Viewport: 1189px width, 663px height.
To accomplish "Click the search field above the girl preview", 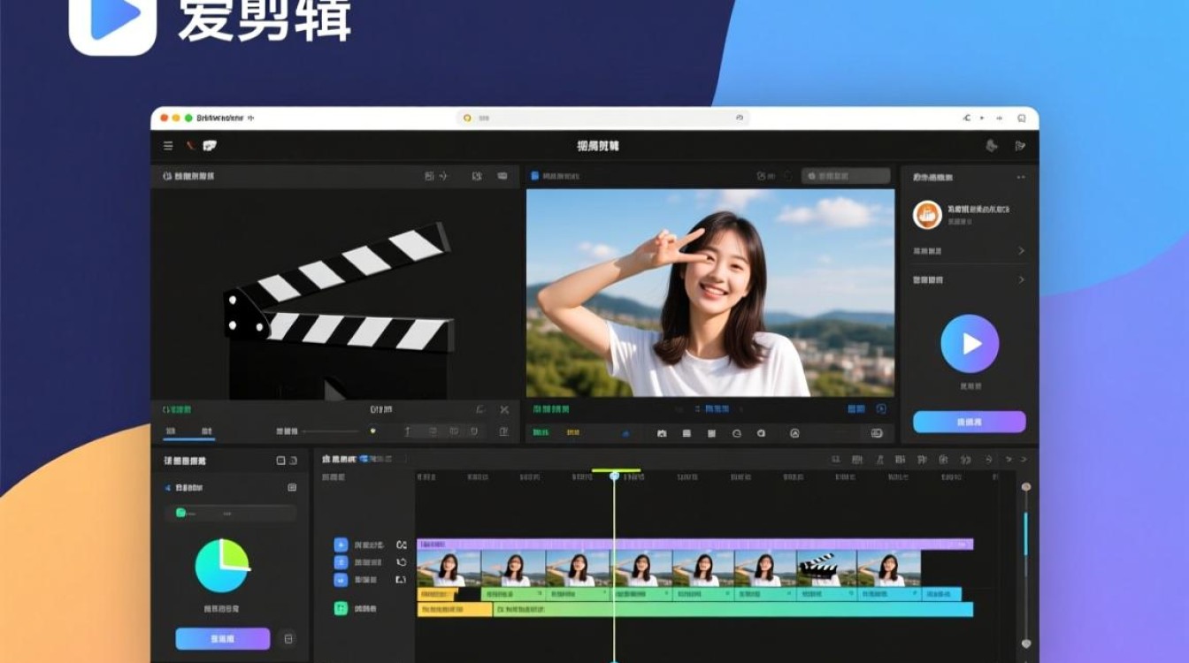I will (x=846, y=176).
